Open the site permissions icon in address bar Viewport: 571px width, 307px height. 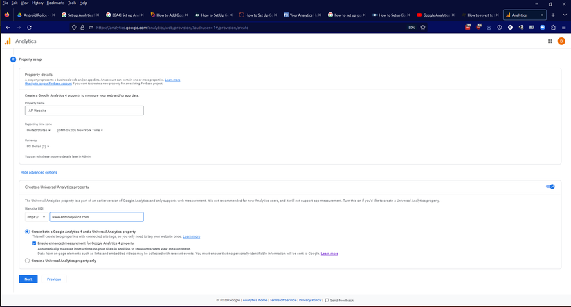pyautogui.click(x=91, y=27)
